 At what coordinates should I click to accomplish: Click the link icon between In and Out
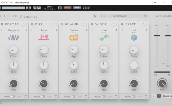(162, 63)
